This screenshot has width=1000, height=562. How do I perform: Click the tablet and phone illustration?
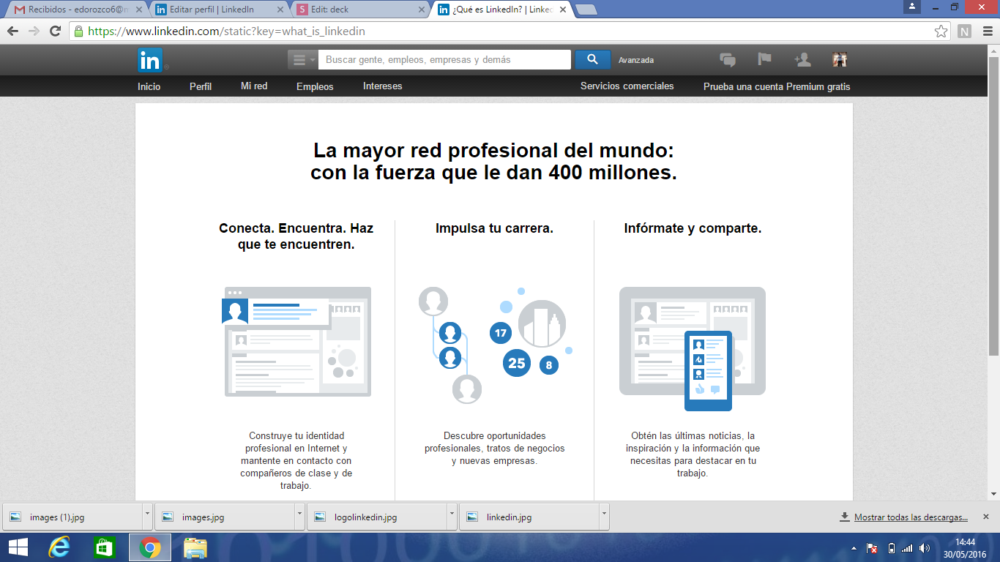click(692, 348)
